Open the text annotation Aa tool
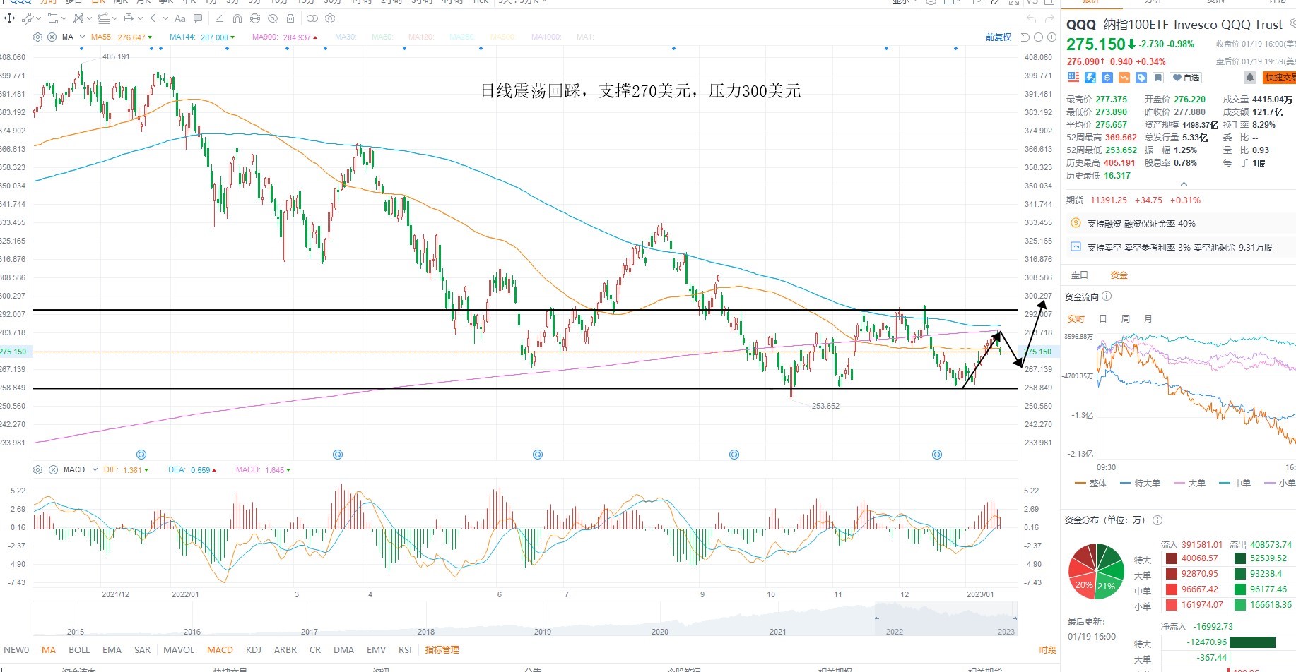Image resolution: width=1296 pixels, height=672 pixels. 179,18
